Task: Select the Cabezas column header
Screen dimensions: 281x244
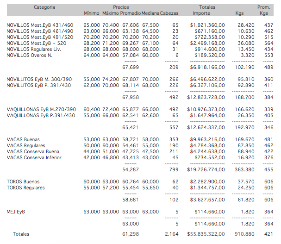Action: click(169, 13)
